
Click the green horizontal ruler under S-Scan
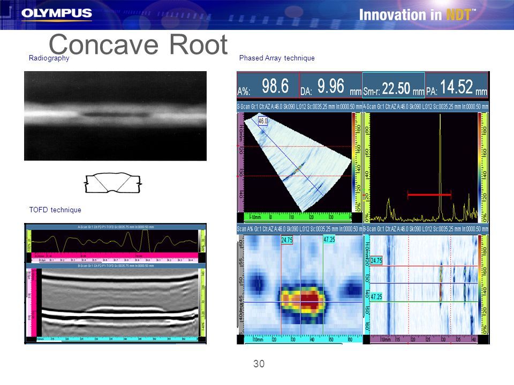tap(298, 217)
